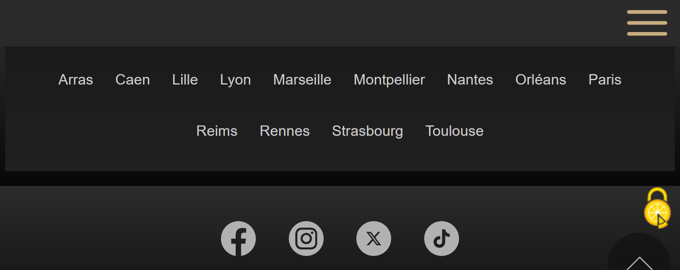The height and width of the screenshot is (270, 680).
Task: Open the Lyon city link
Action: pyautogui.click(x=235, y=80)
